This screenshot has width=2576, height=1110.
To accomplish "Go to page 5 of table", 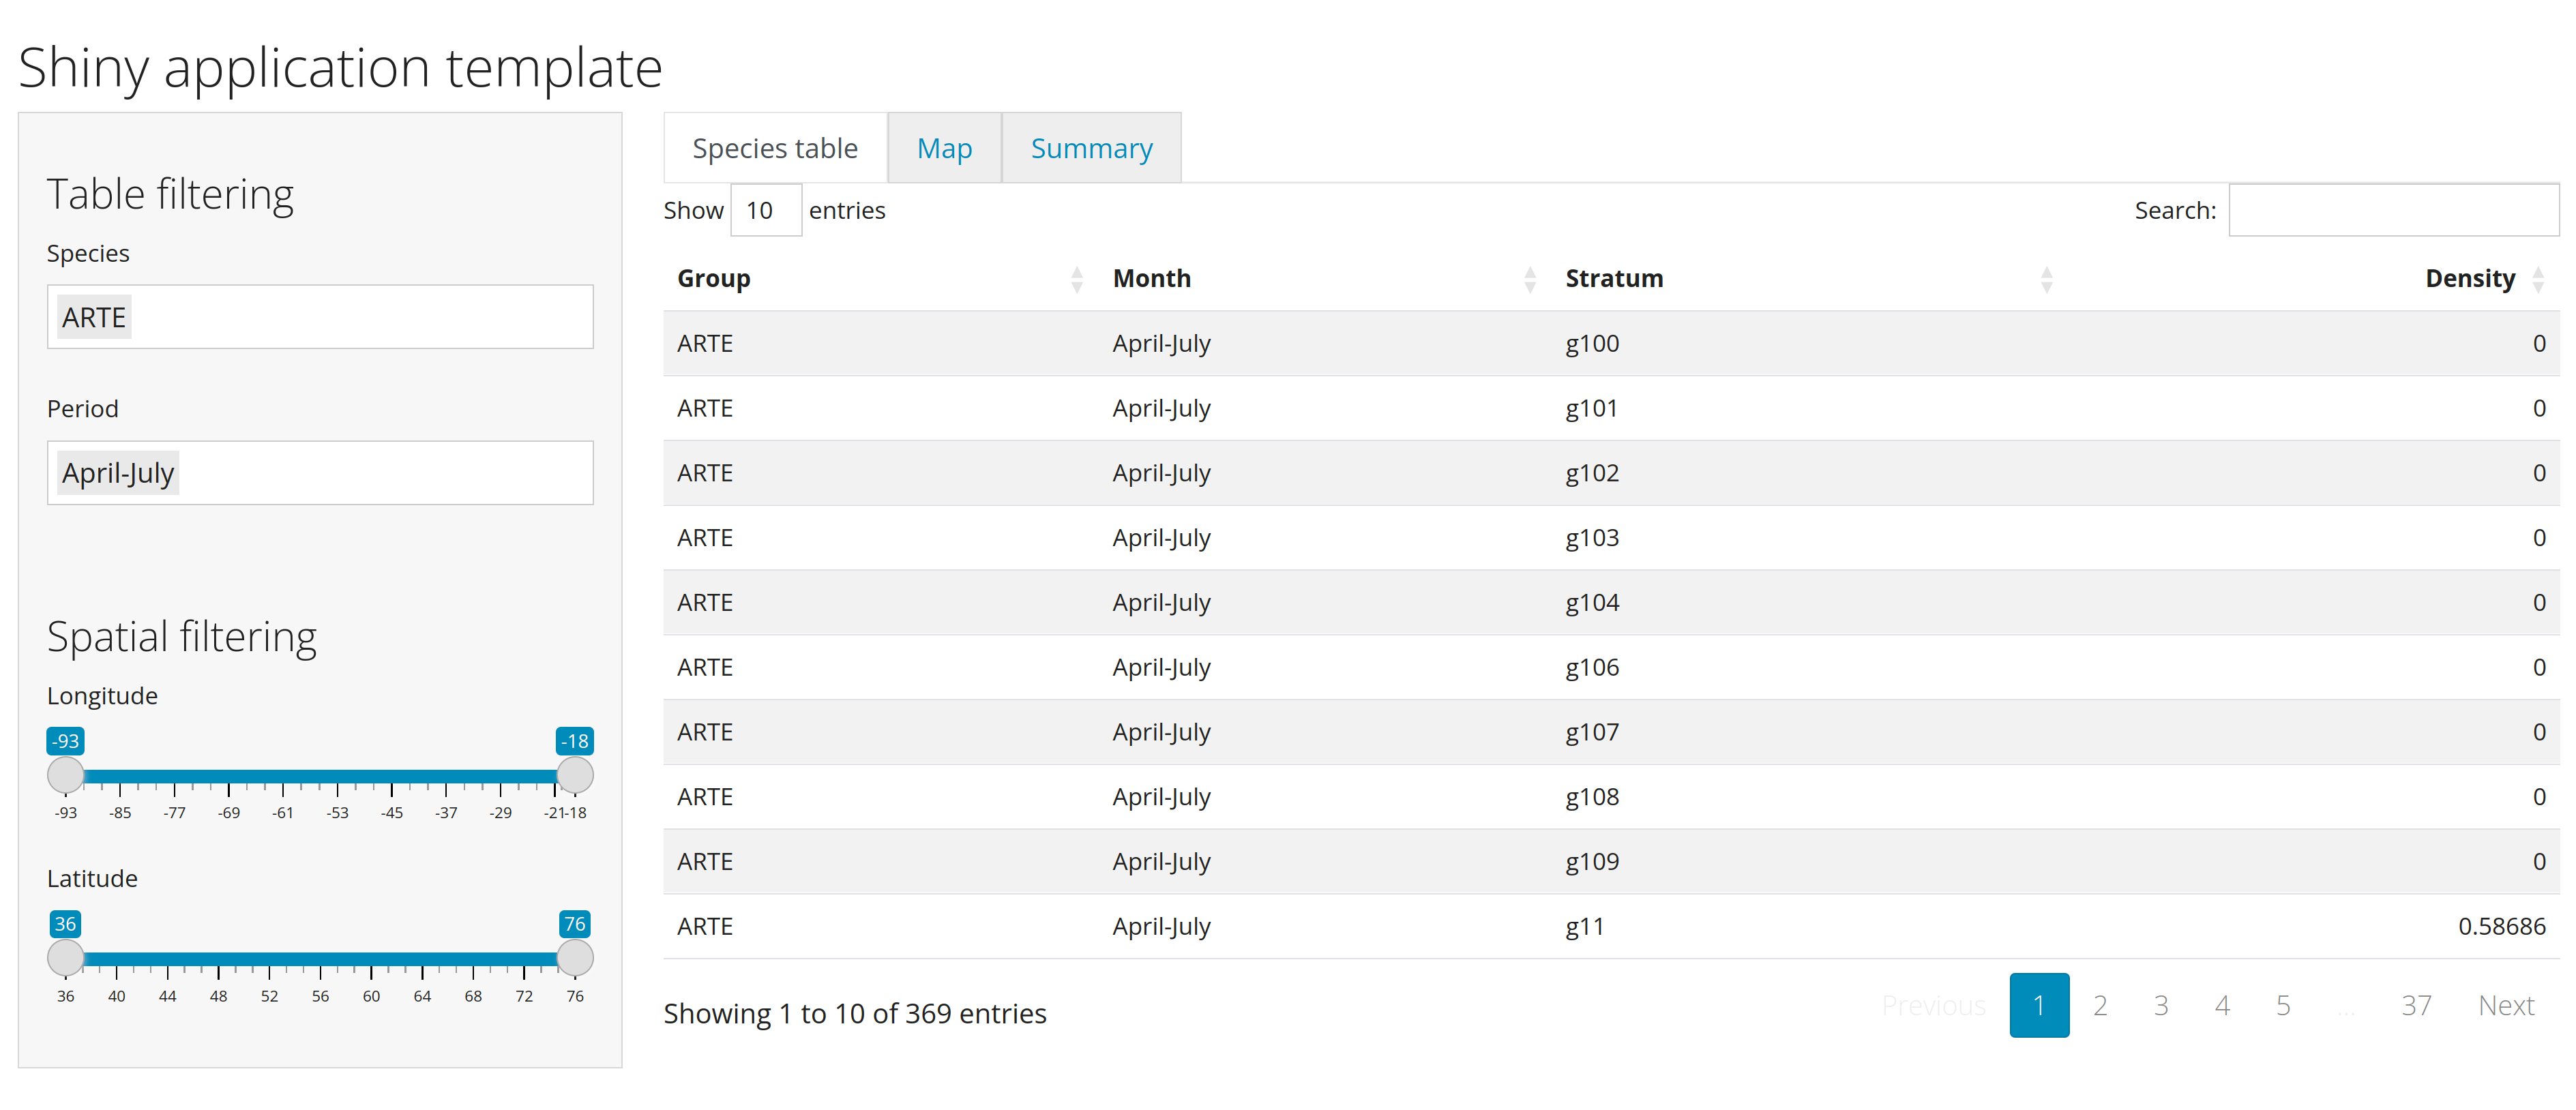I will tap(2283, 1005).
